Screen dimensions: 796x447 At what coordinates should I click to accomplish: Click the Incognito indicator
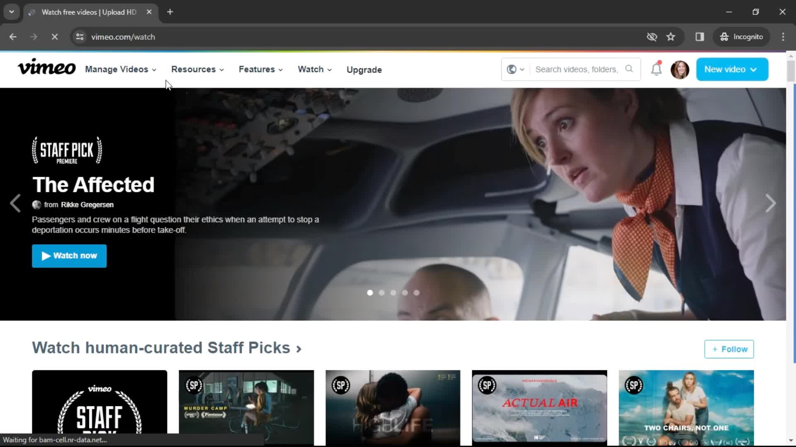[742, 37]
